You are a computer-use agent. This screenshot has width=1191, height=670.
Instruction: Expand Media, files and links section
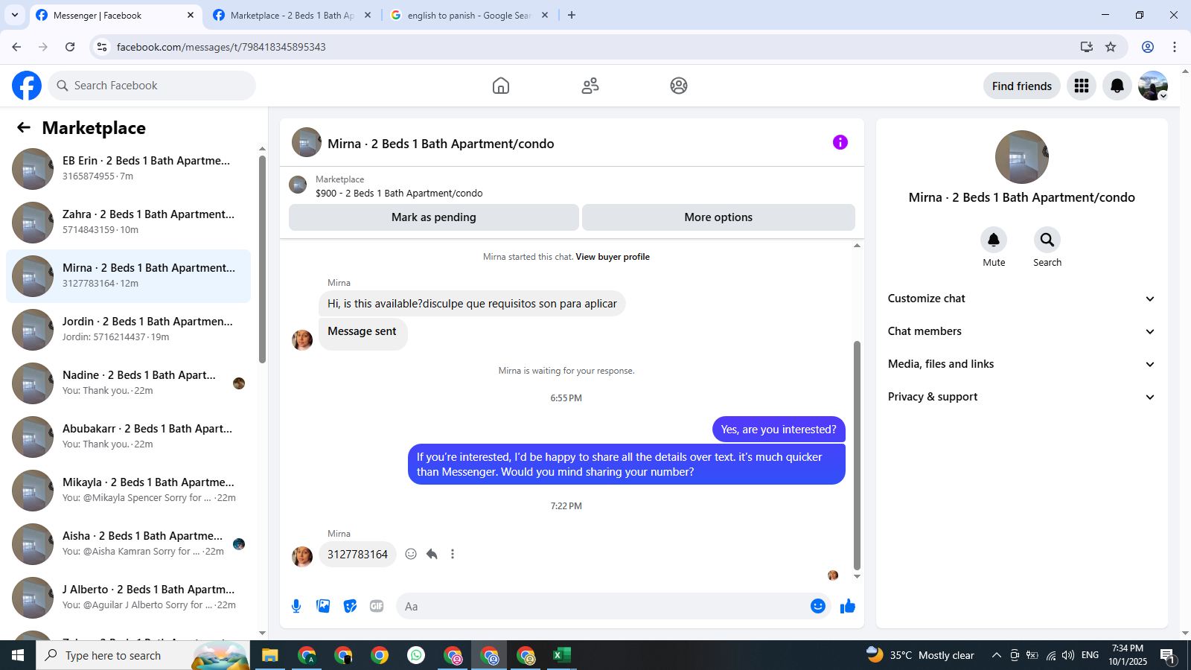click(x=1021, y=364)
